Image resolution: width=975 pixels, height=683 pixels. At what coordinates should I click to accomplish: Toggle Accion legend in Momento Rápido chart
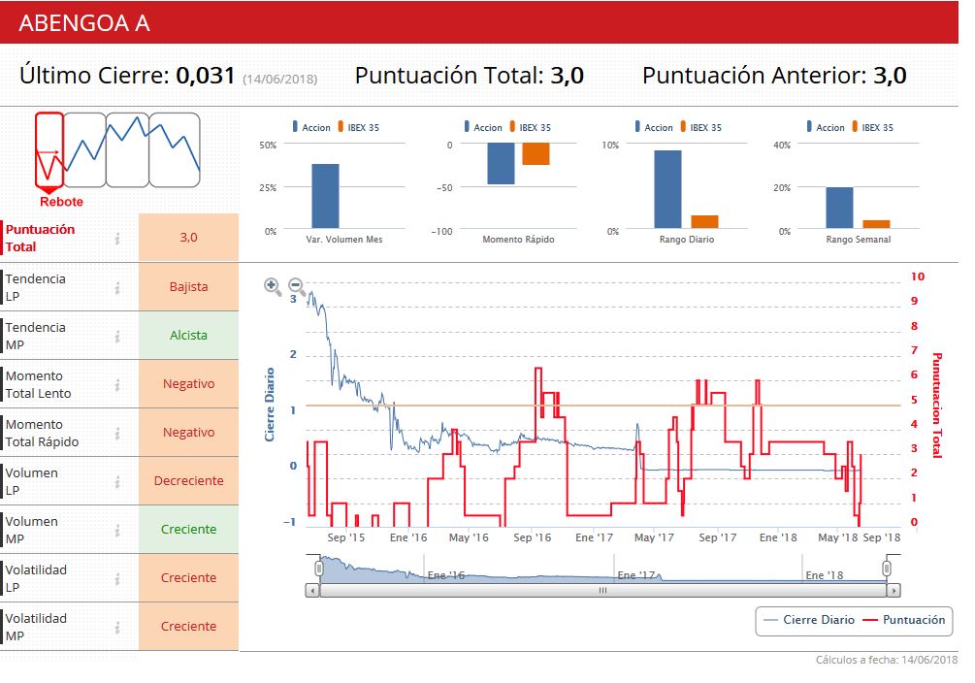[x=483, y=127]
